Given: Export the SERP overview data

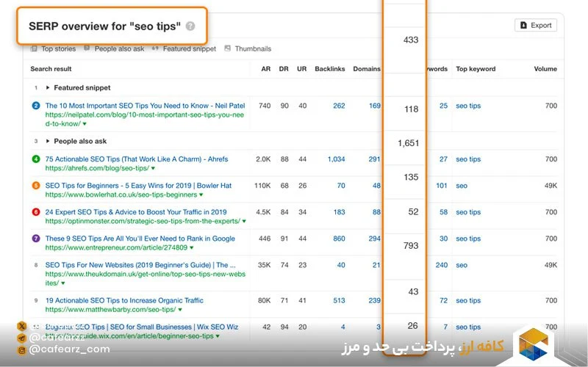Looking at the screenshot, I should pyautogui.click(x=536, y=26).
